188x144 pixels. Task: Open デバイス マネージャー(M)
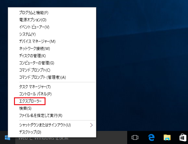[52, 41]
